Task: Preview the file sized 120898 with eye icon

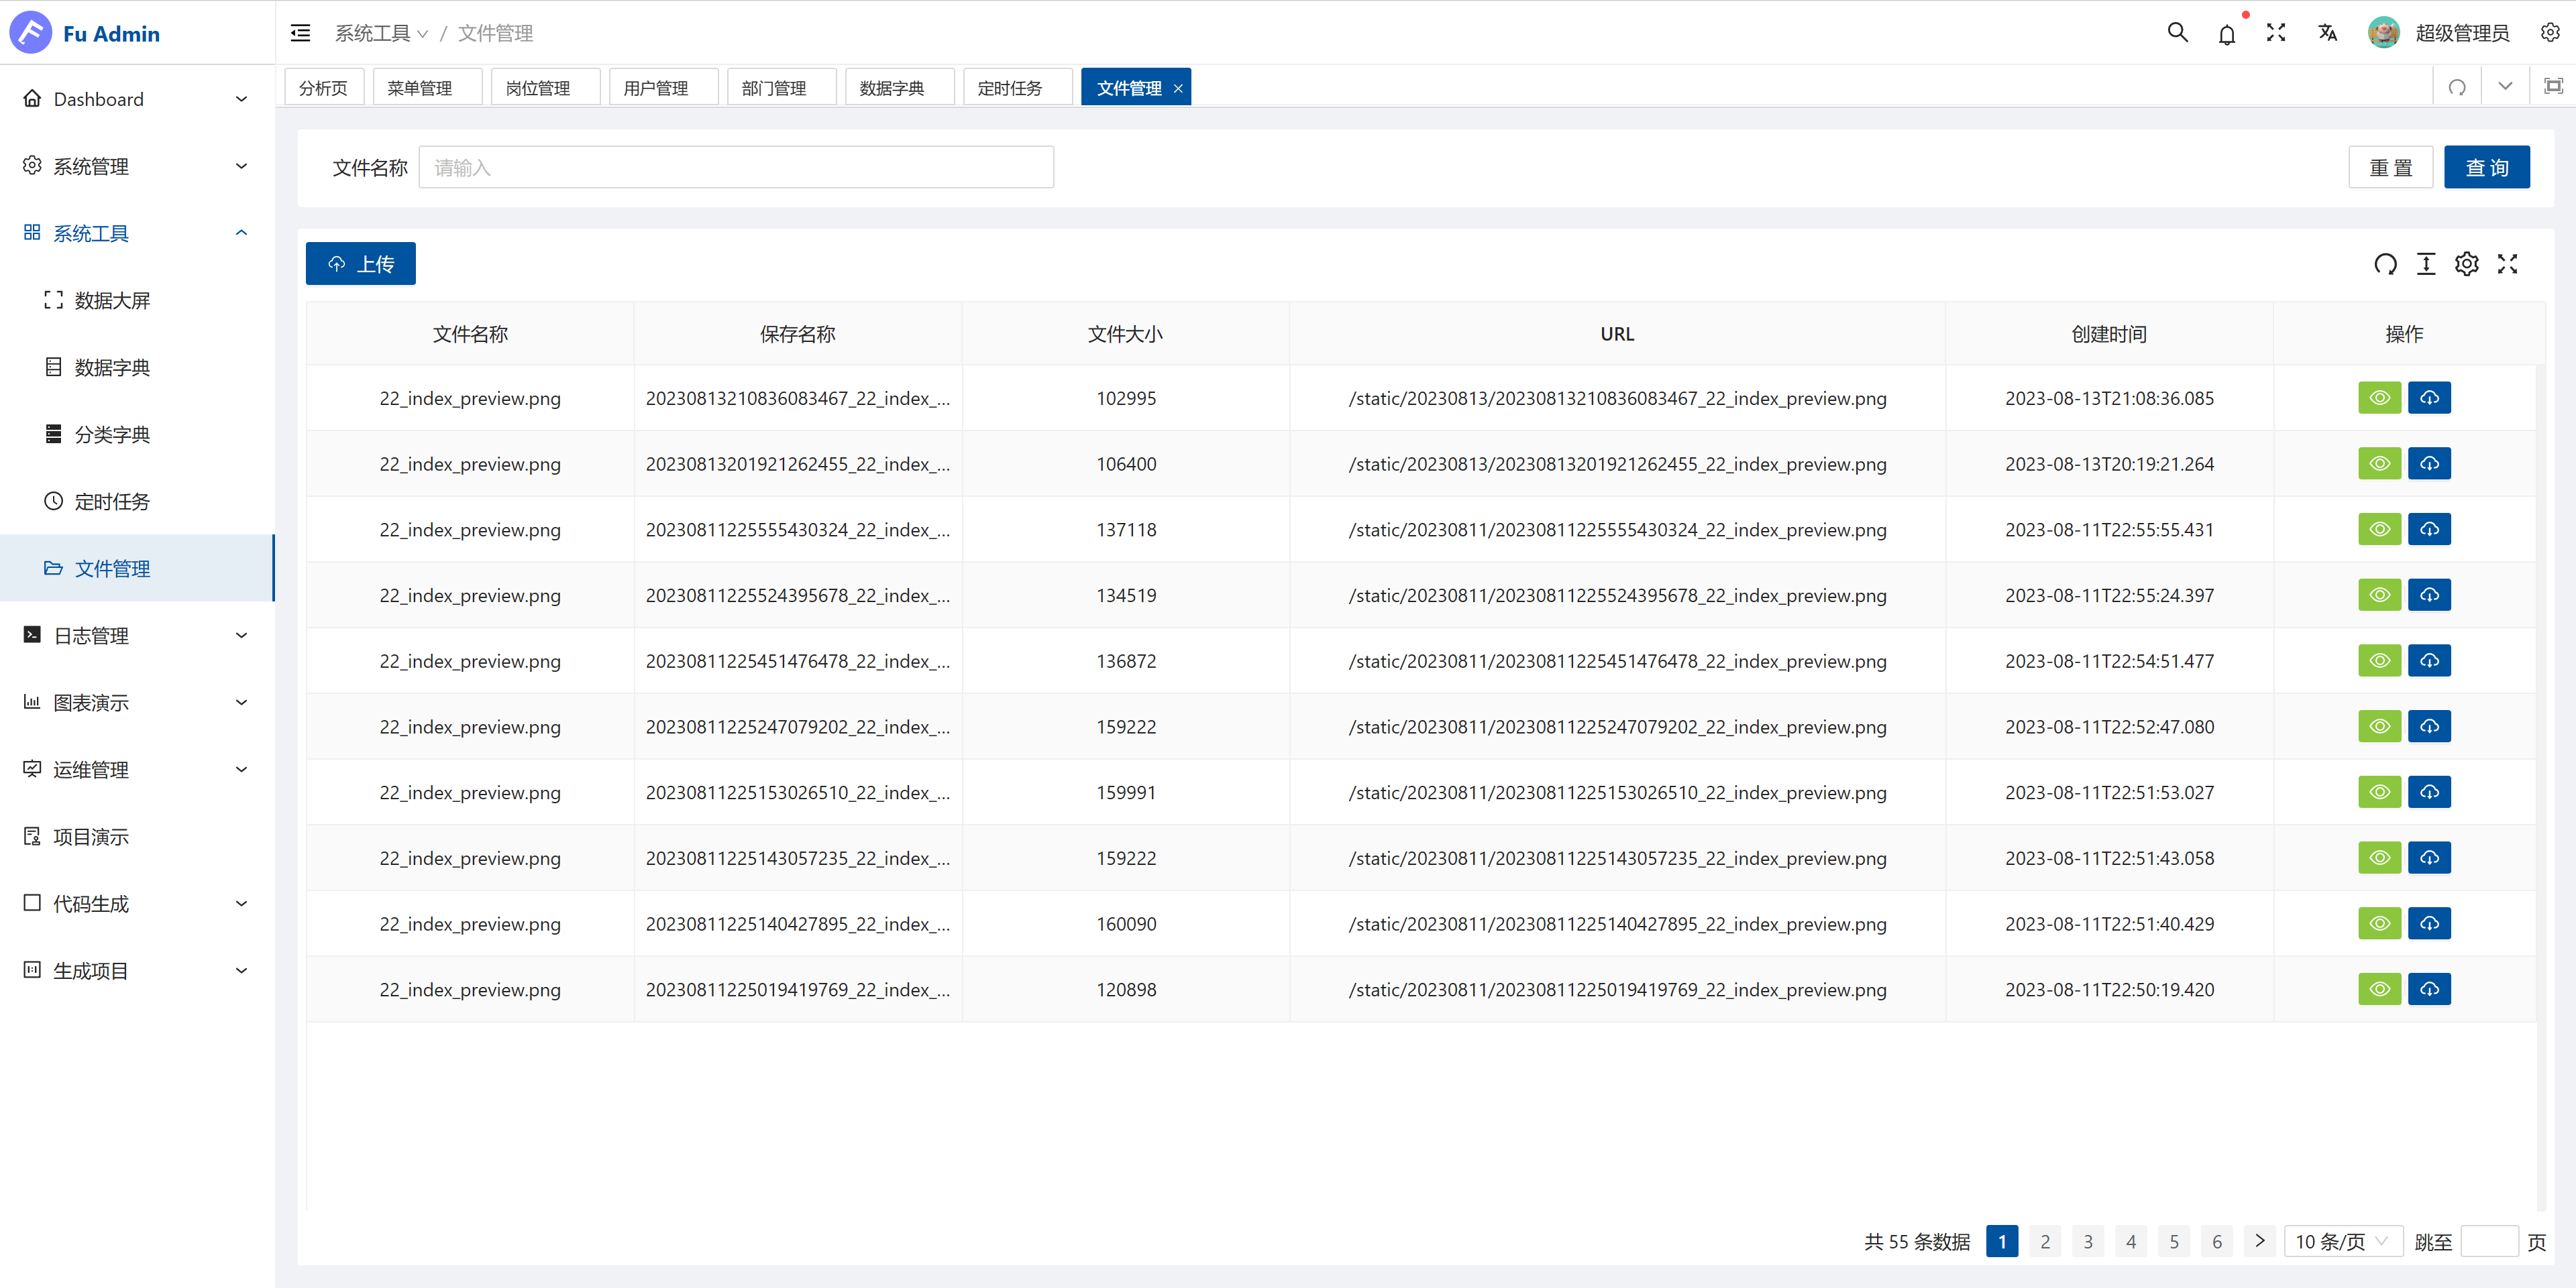Action: coord(2379,989)
